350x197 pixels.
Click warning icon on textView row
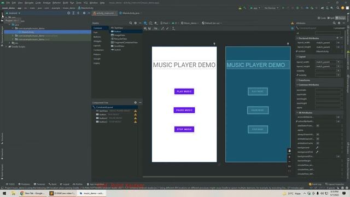coord(135,111)
